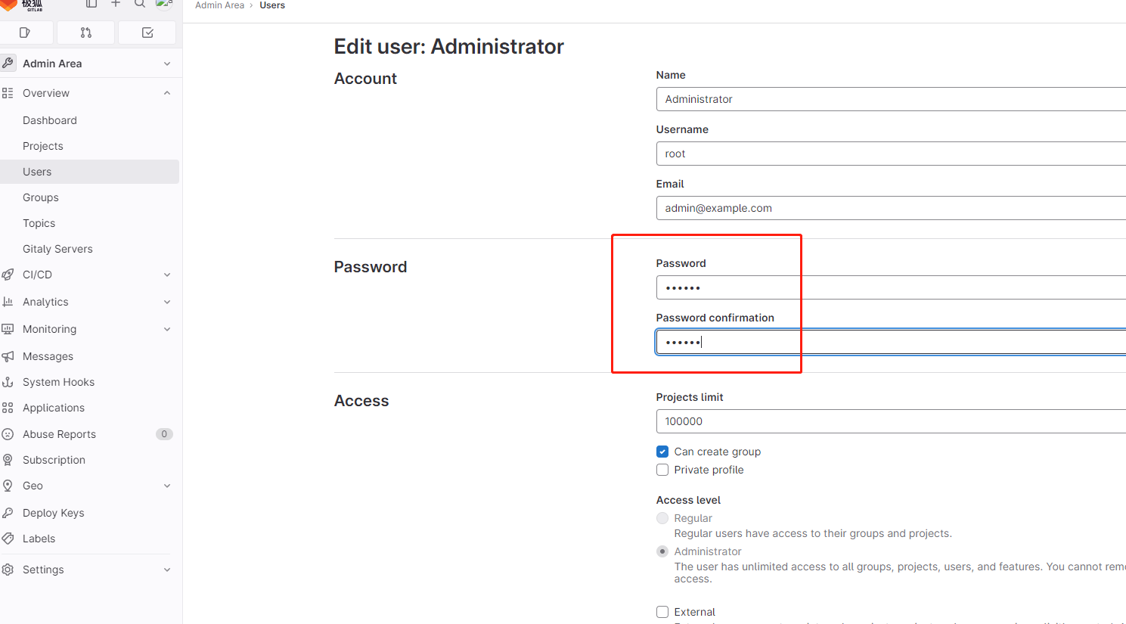
Task: Click the GitLab fox logo
Action: 9,5
